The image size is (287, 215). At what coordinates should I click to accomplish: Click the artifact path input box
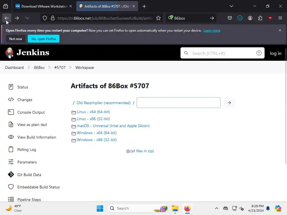point(179,102)
